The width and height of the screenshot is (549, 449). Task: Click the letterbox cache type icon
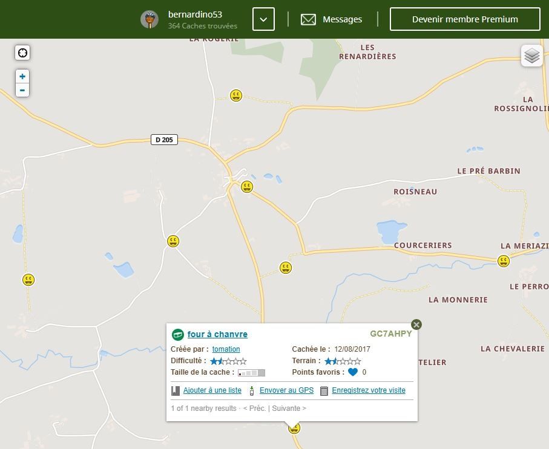[178, 335]
